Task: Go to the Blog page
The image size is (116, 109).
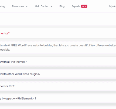Action: point(62,6)
